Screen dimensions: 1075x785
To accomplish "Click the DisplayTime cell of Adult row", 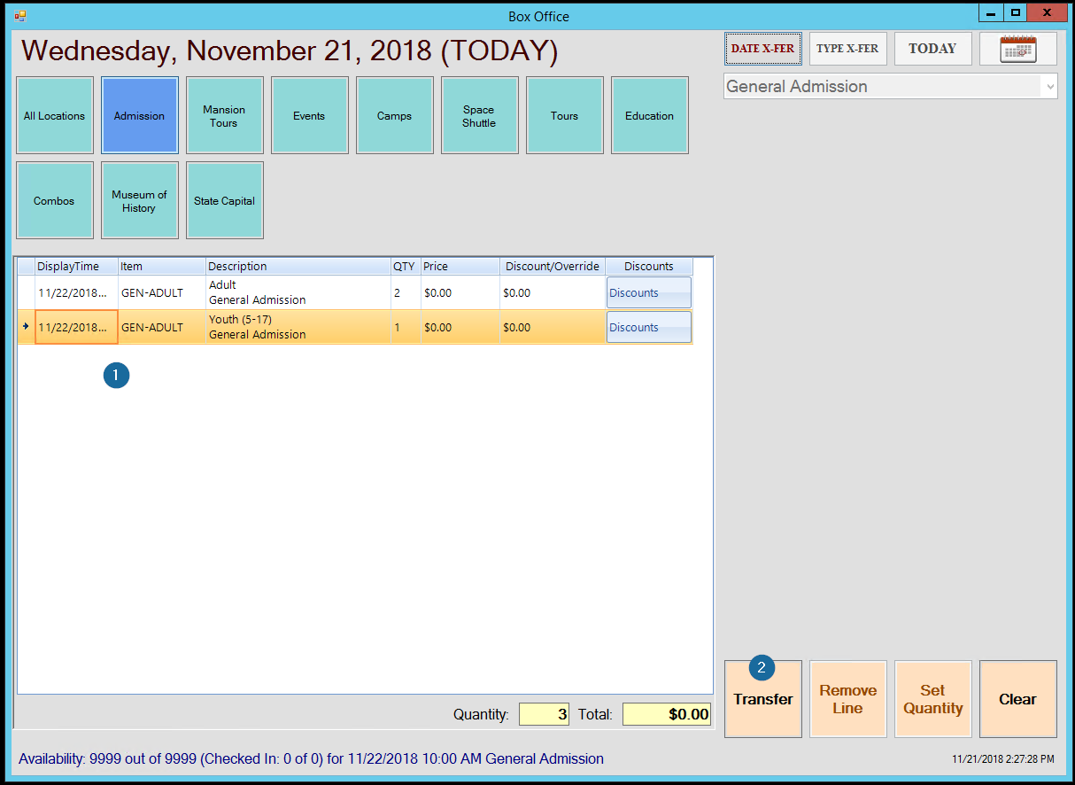I will pyautogui.click(x=76, y=292).
